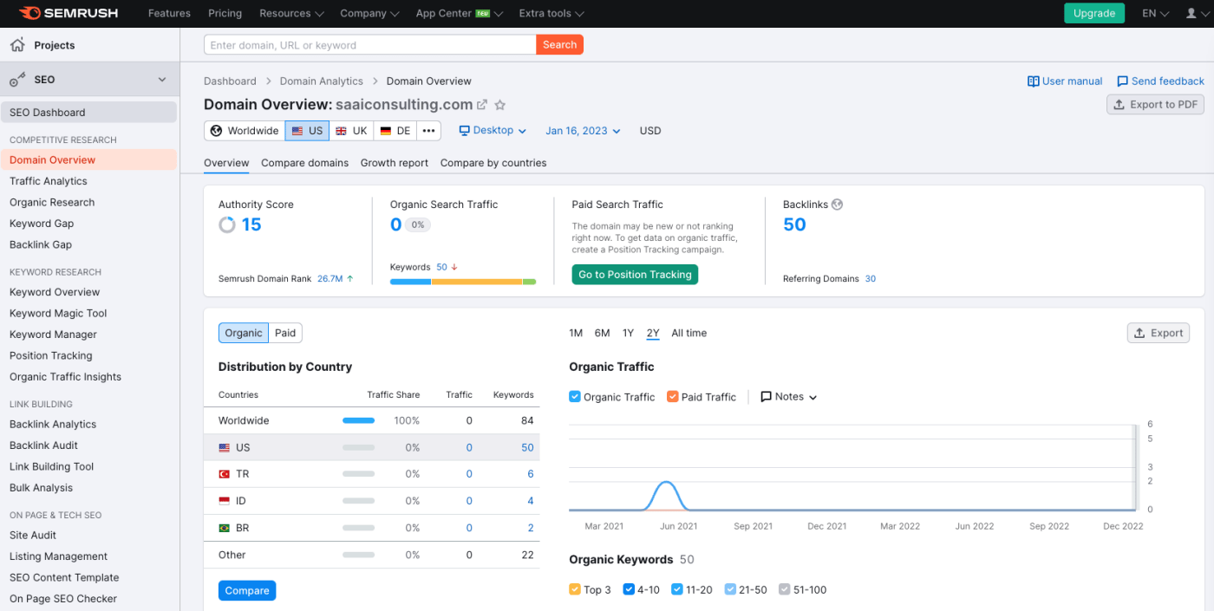The width and height of the screenshot is (1214, 611).
Task: Select the Worldwide globe database filter
Action: tap(245, 130)
